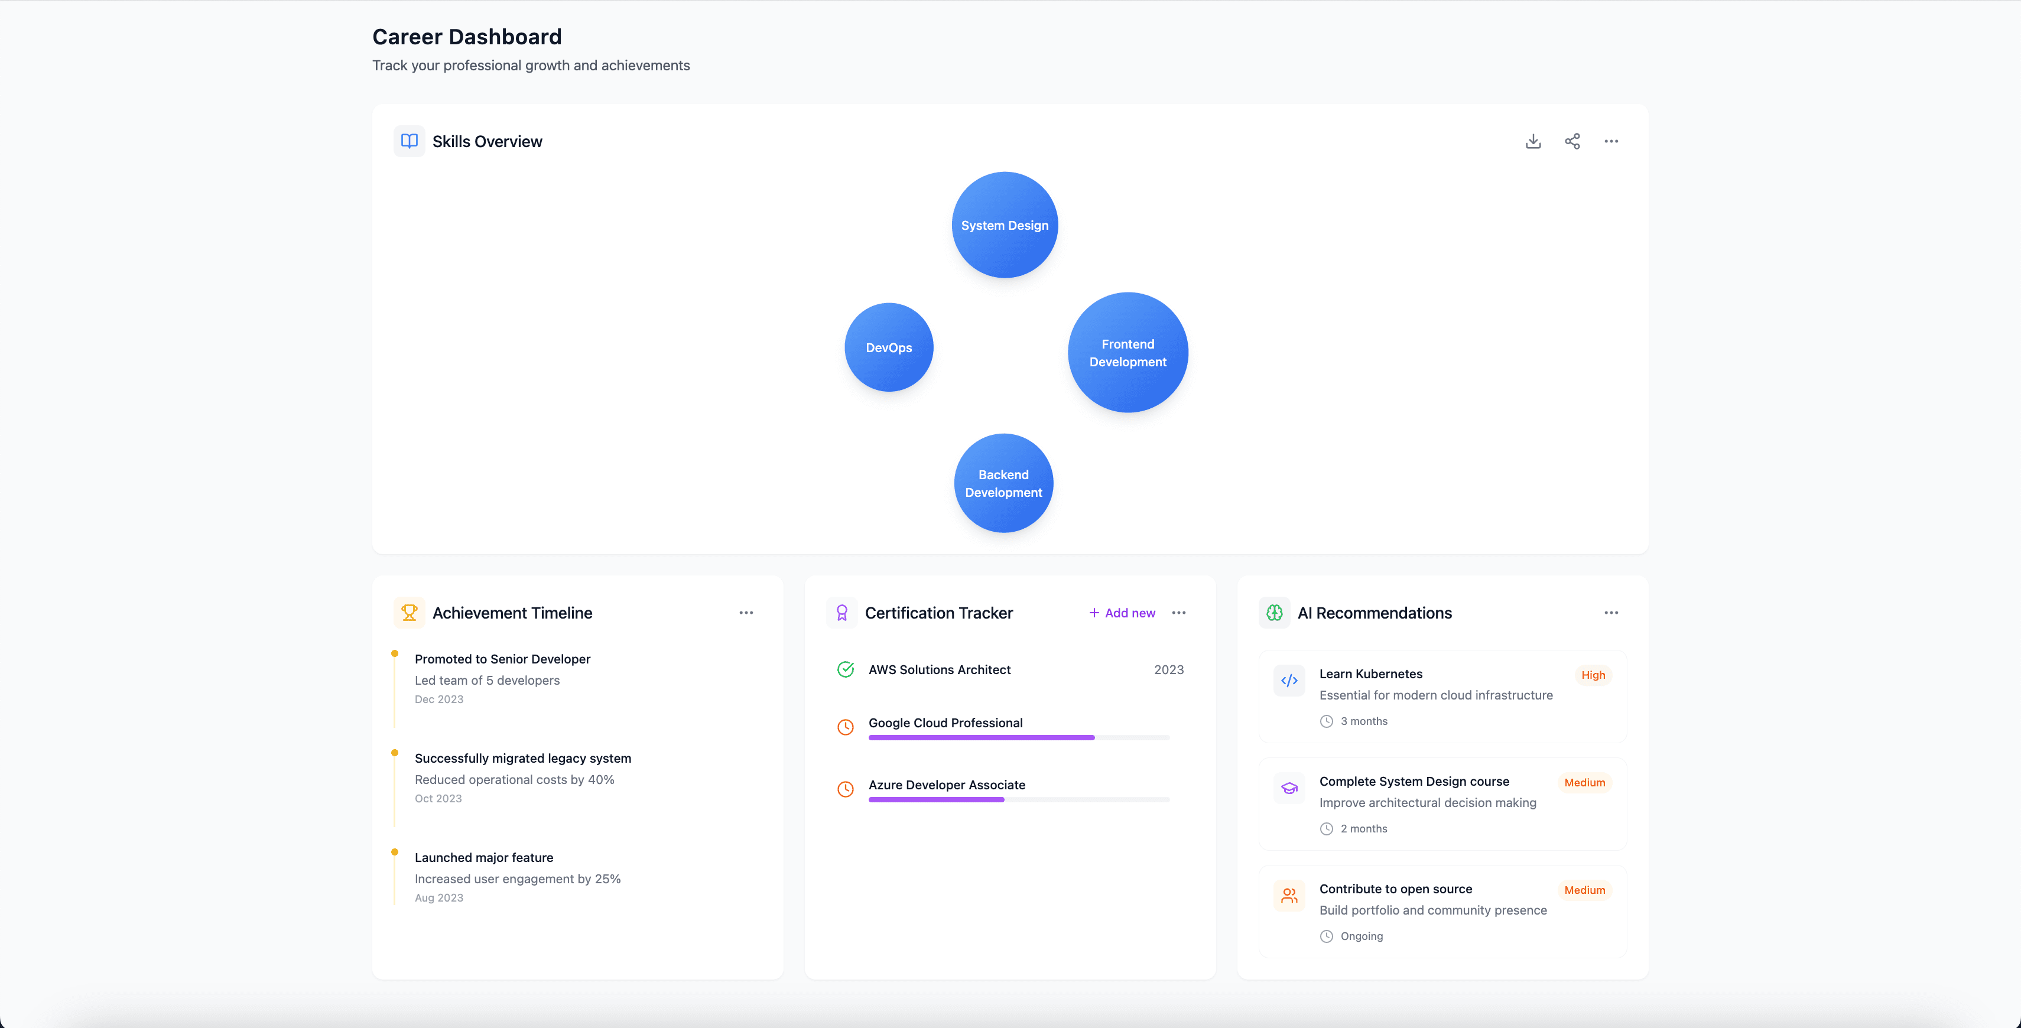The height and width of the screenshot is (1028, 2021).
Task: Click the System Design course graduation cap icon
Action: point(1289,788)
